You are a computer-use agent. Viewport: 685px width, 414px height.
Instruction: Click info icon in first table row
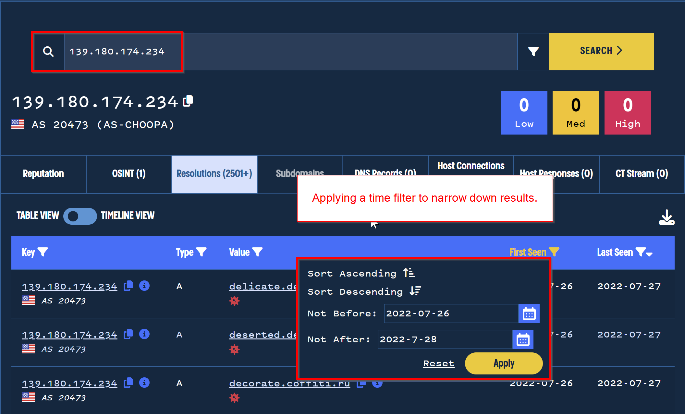(x=144, y=286)
